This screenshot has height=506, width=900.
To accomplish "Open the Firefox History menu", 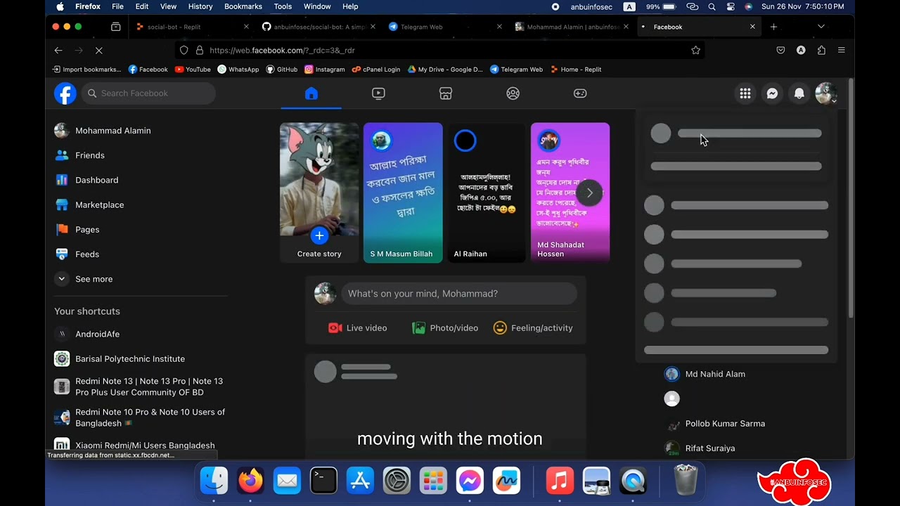I will 200,6.
